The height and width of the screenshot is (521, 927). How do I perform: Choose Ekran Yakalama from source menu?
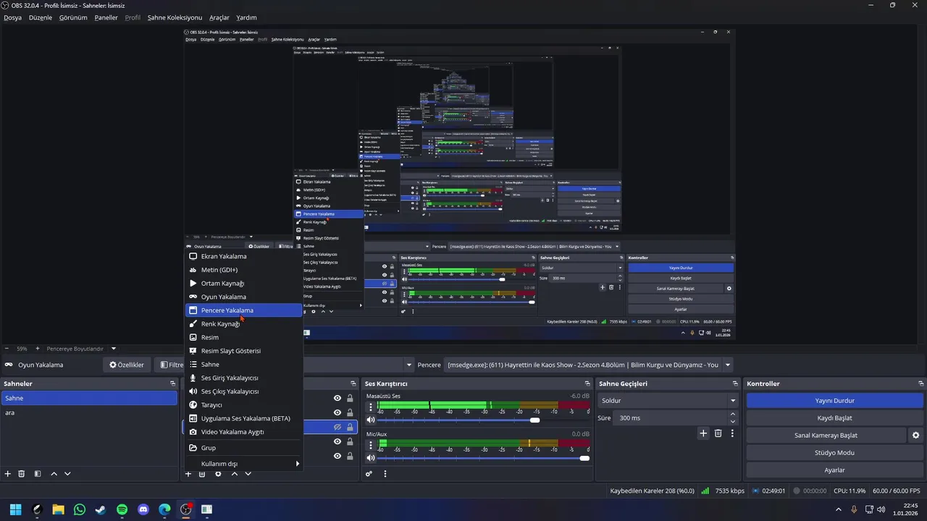click(x=243, y=256)
